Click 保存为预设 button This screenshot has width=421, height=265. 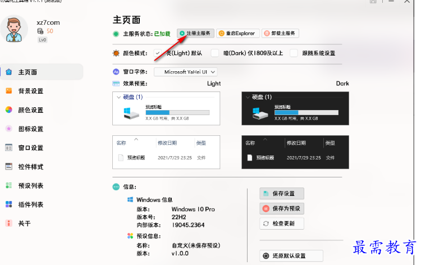tap(282, 208)
